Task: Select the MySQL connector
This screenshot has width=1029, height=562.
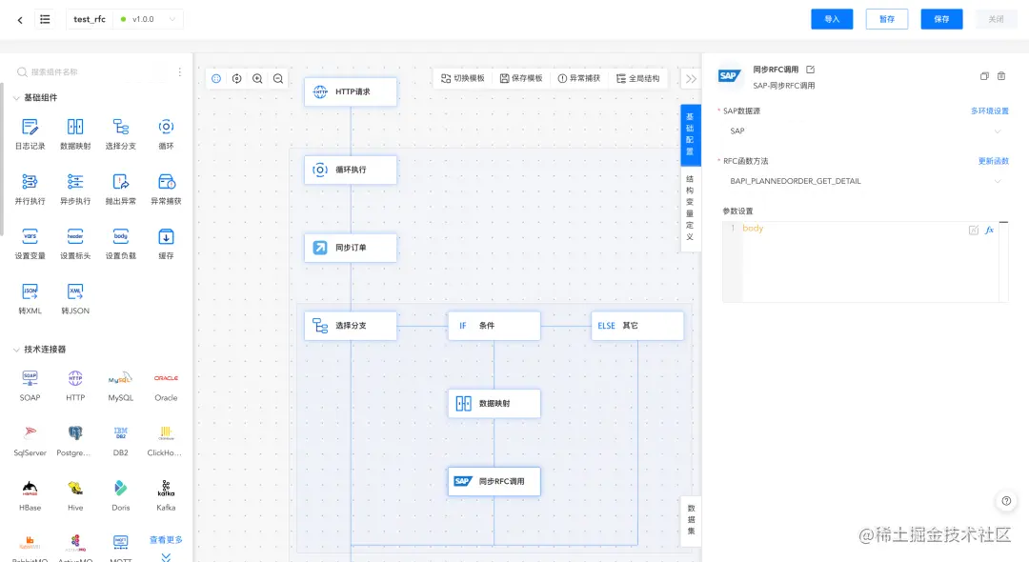Action: pos(121,386)
